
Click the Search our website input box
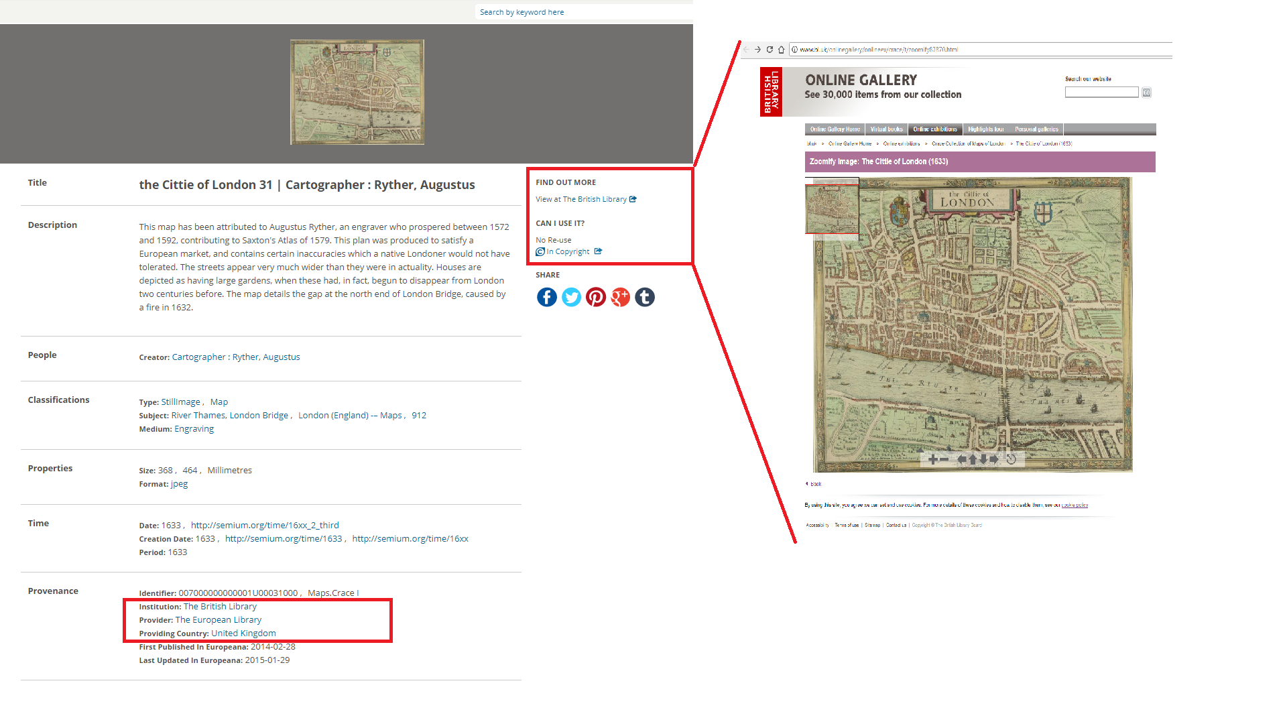[1101, 93]
